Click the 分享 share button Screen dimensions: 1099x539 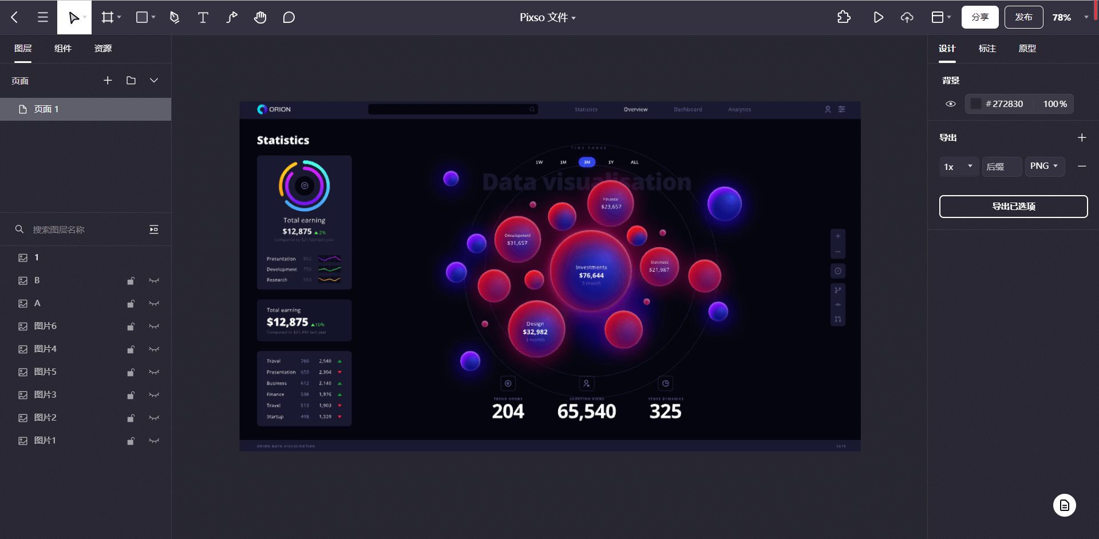(979, 18)
